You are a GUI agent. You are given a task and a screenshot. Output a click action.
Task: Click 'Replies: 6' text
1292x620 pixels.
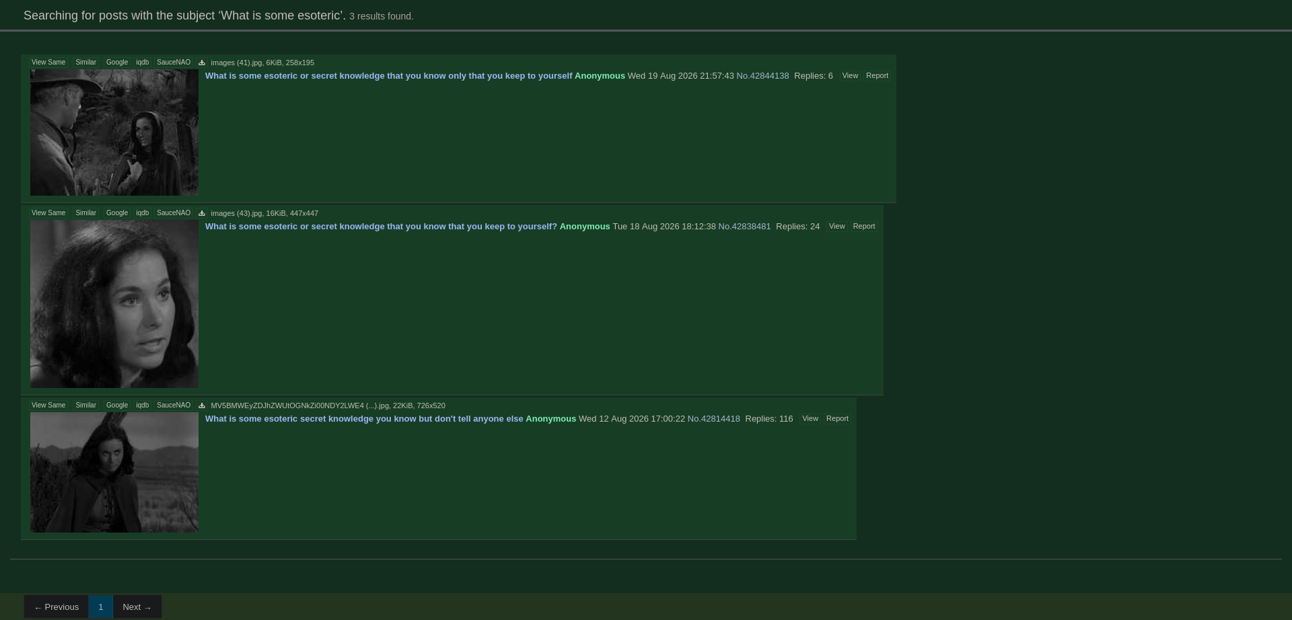point(814,76)
